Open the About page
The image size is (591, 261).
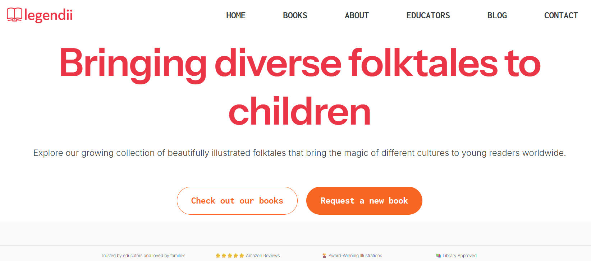click(x=357, y=15)
